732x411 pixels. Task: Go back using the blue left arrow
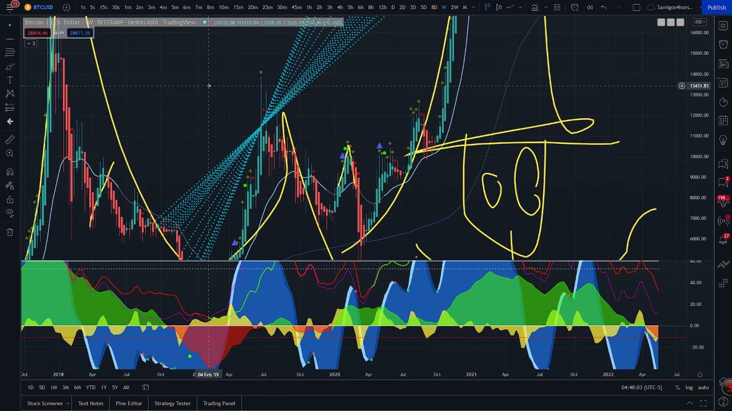coord(10,121)
